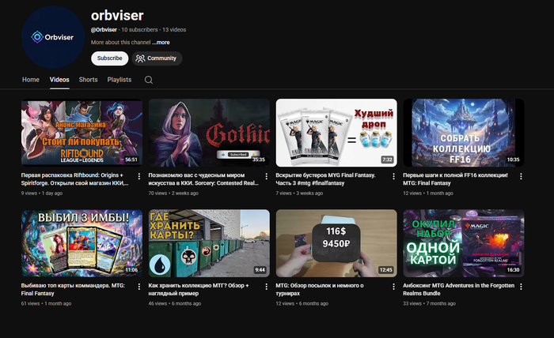Screen dimensions: 554x338
Task: Open options menu for Final Fantasy boosters part 3 video
Action: [393, 176]
